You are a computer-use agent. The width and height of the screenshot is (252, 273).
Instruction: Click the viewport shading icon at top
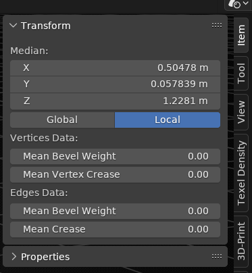pyautogui.click(x=234, y=3)
